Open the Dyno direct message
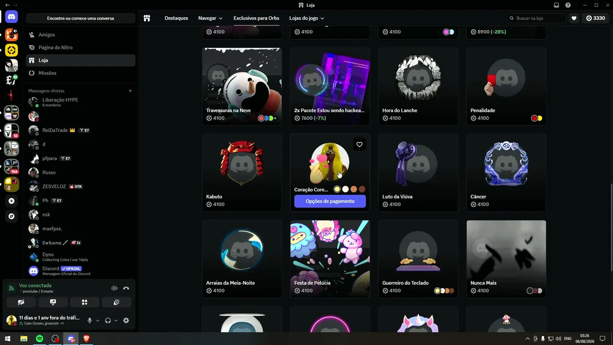 click(80, 257)
